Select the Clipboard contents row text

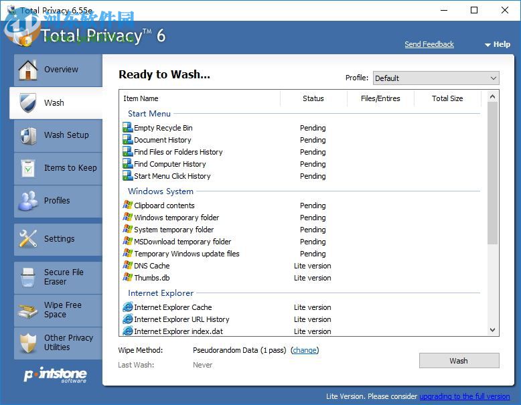coord(164,206)
